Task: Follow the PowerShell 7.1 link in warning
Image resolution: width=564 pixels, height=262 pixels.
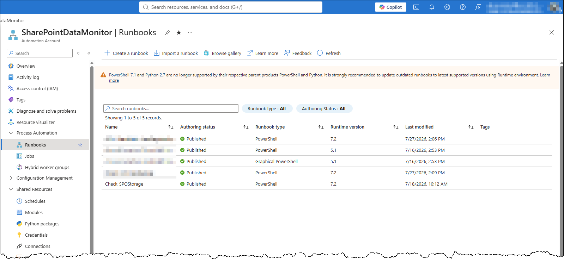Action: click(122, 75)
